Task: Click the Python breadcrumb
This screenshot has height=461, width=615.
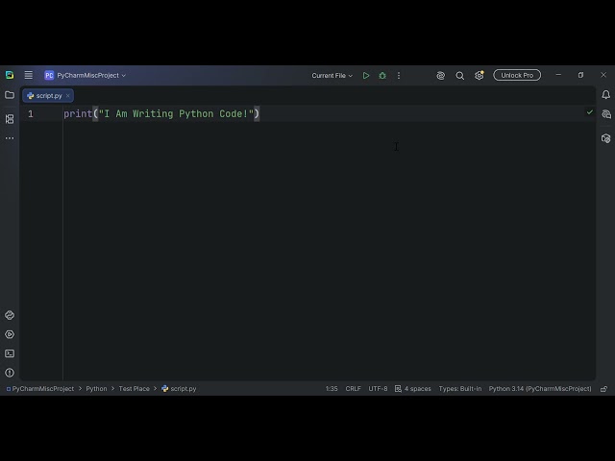Action: (96, 388)
